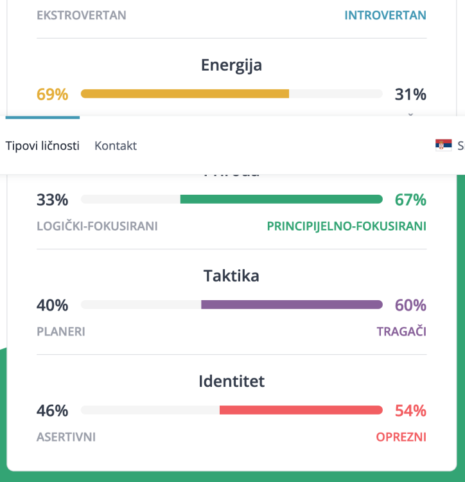Select the EKSTROVERTAN label
The height and width of the screenshot is (482, 465).
pyautogui.click(x=82, y=15)
